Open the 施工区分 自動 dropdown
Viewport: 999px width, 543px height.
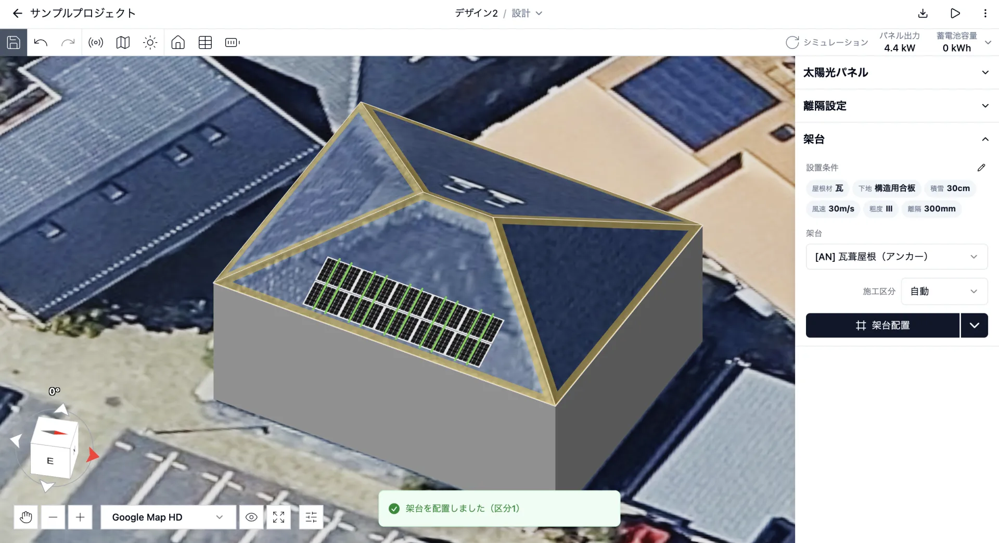tap(944, 292)
